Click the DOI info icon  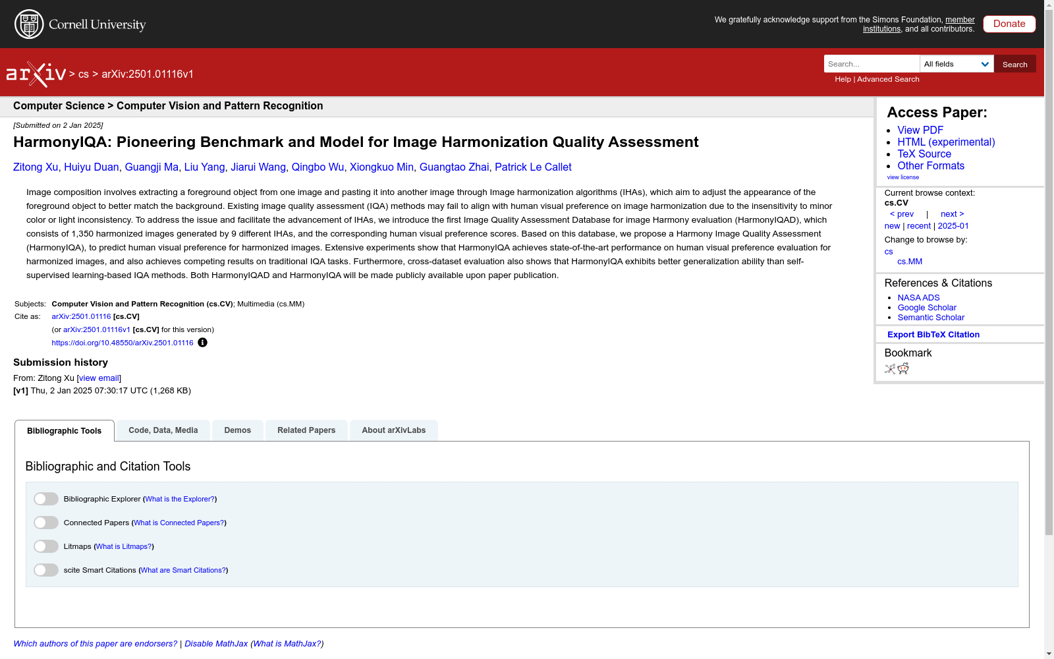tap(203, 343)
